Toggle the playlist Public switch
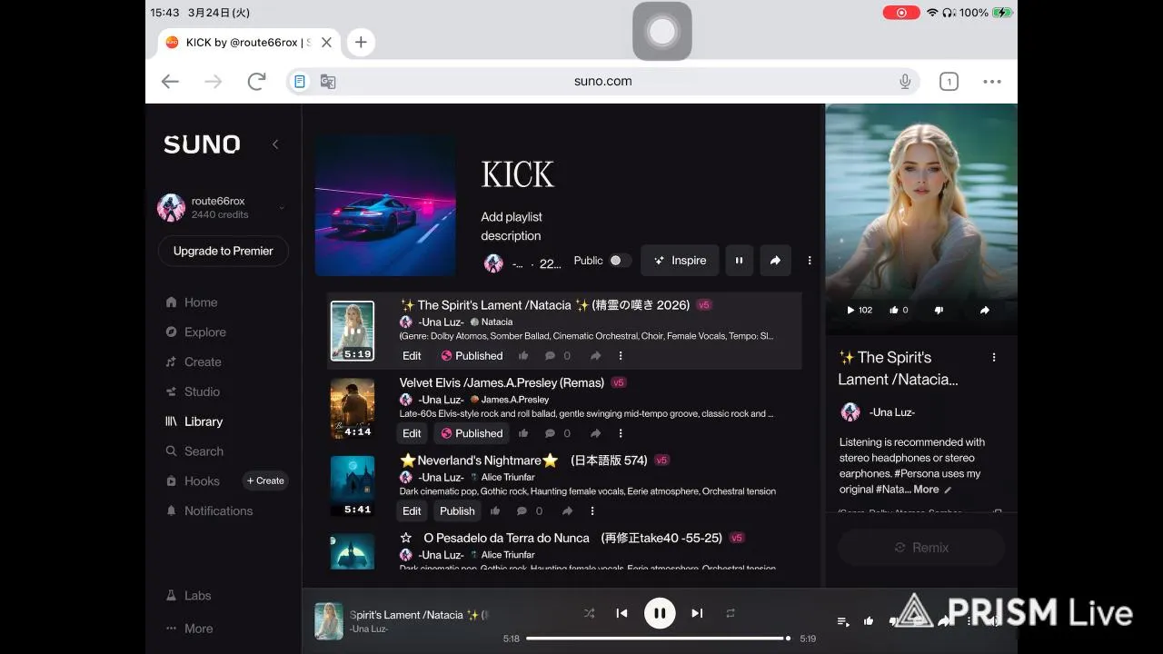Viewport: 1163px width, 654px height. click(x=620, y=261)
